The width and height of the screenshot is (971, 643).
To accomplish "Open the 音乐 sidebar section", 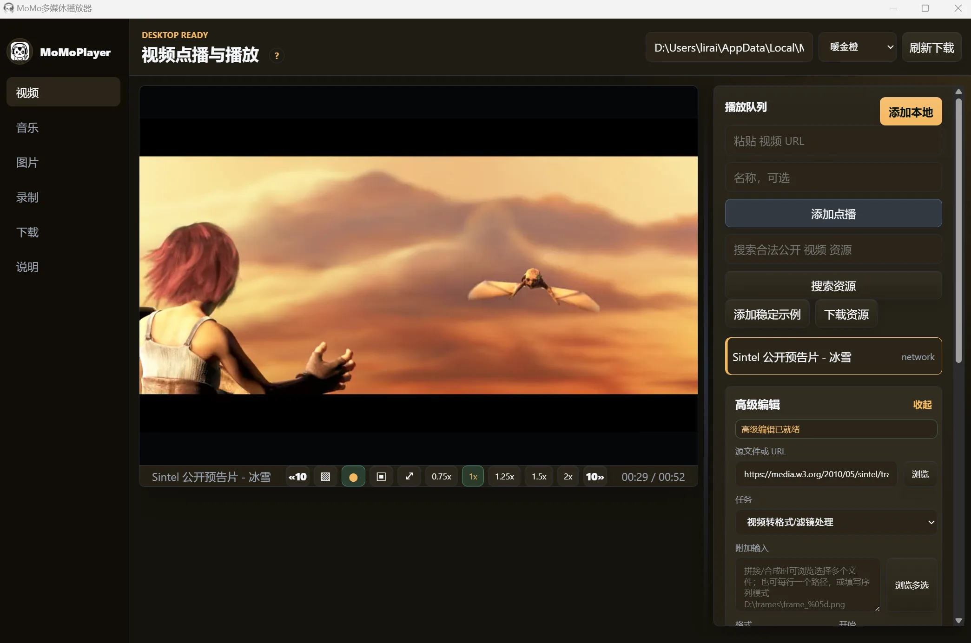I will pos(63,127).
